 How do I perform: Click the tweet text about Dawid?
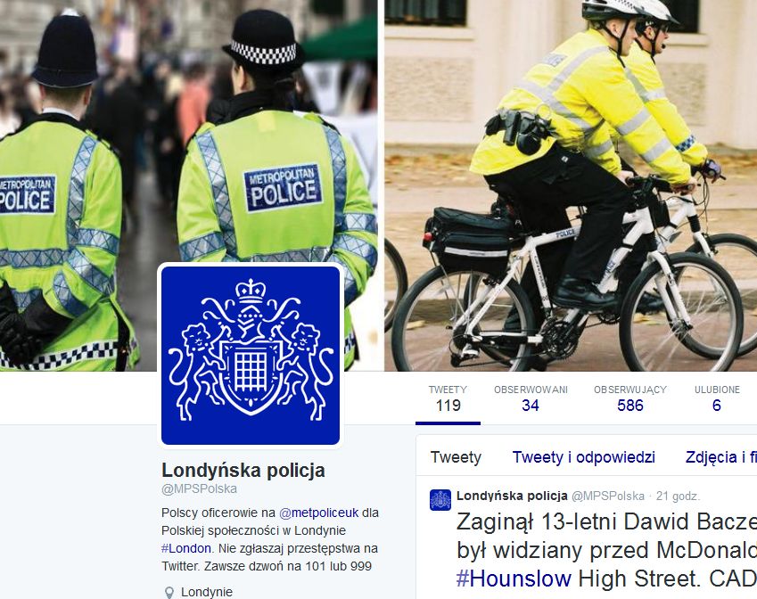pyautogui.click(x=606, y=550)
